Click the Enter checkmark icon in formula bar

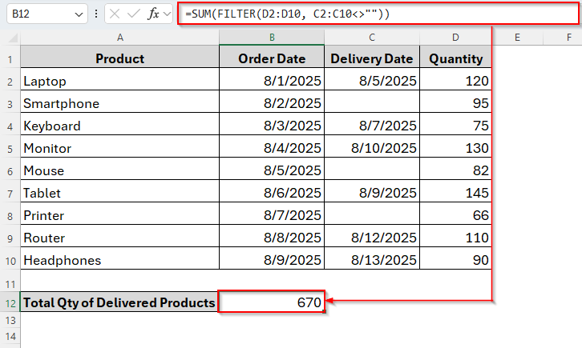(134, 14)
